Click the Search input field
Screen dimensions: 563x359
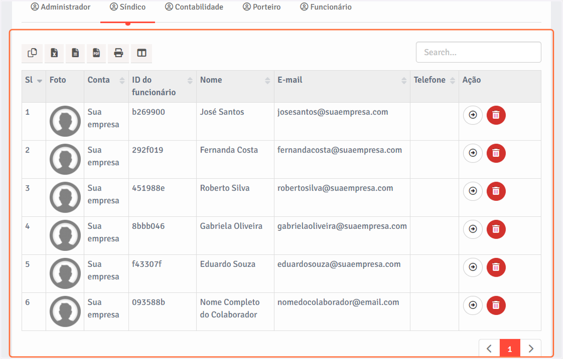pos(479,52)
